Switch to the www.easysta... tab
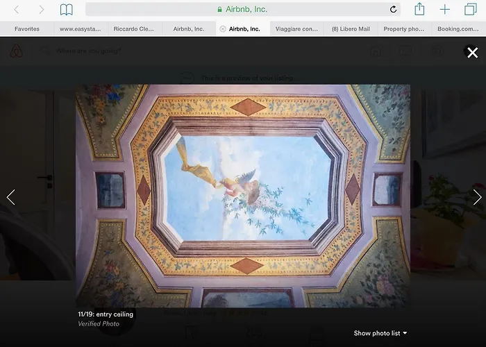Screen dimensions: 486x347 81,29
